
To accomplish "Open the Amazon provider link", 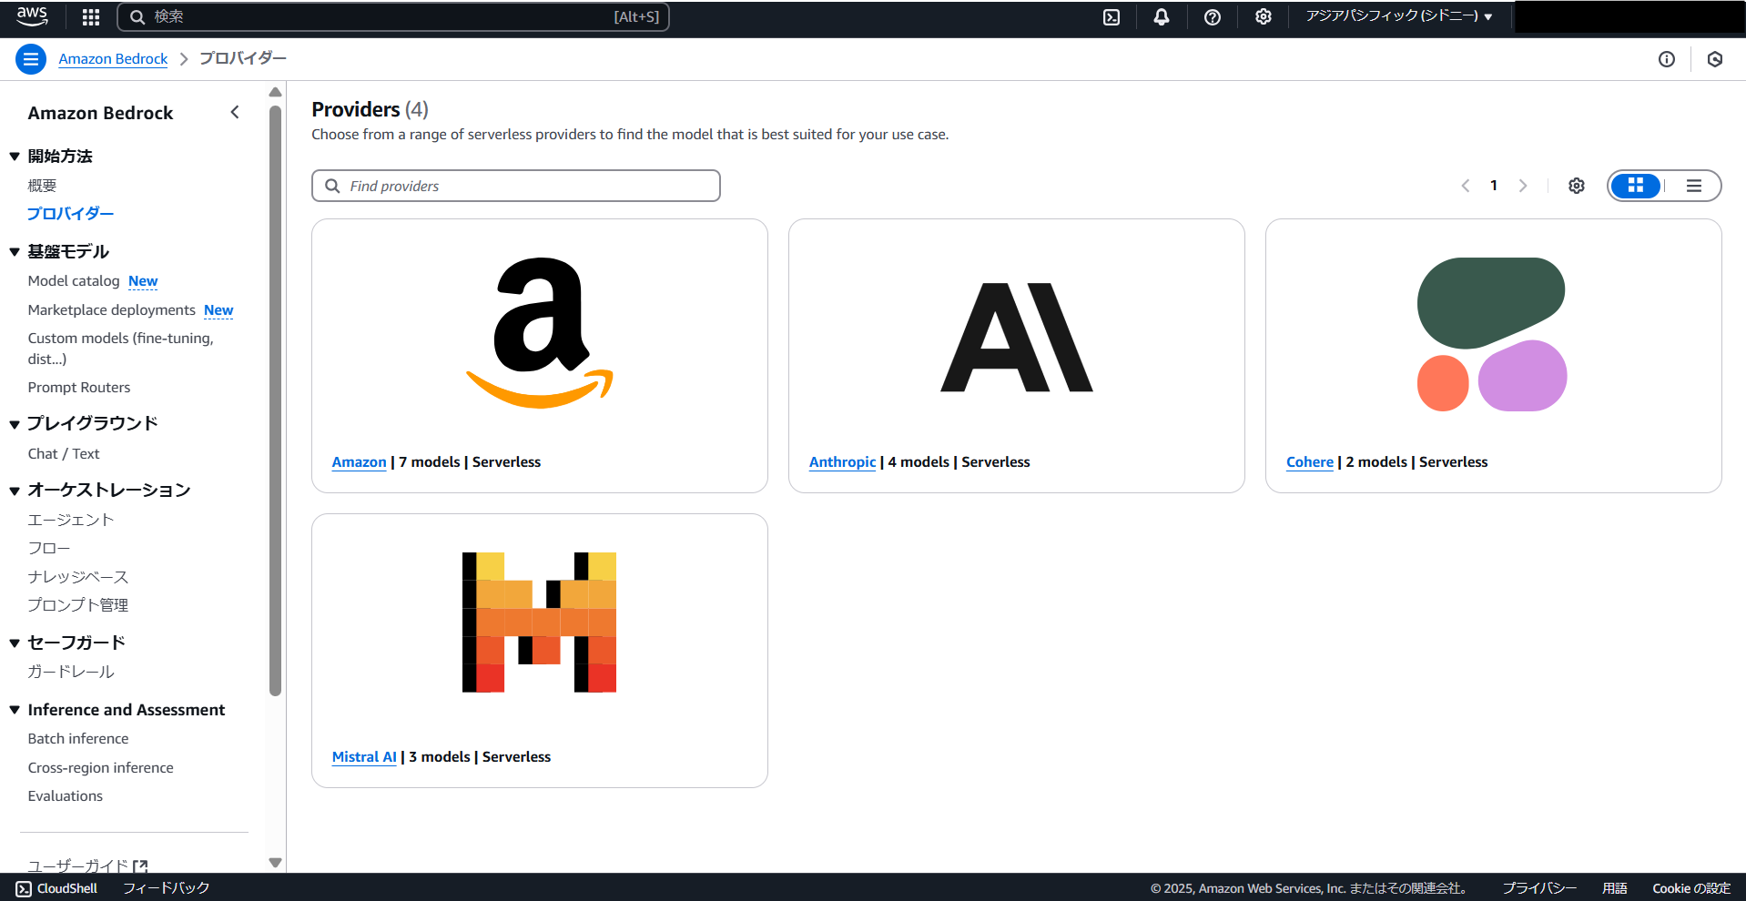I will pyautogui.click(x=360, y=461).
